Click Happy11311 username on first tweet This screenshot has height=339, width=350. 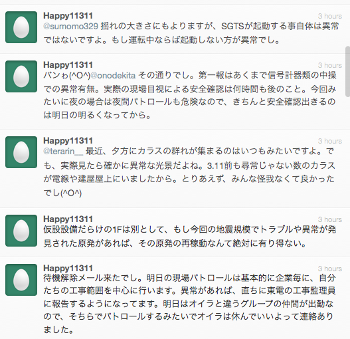68,16
